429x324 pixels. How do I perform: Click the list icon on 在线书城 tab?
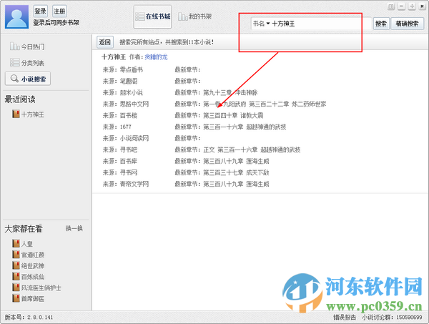(140, 16)
